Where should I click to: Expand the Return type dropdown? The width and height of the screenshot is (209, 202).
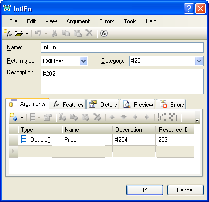(x=84, y=61)
